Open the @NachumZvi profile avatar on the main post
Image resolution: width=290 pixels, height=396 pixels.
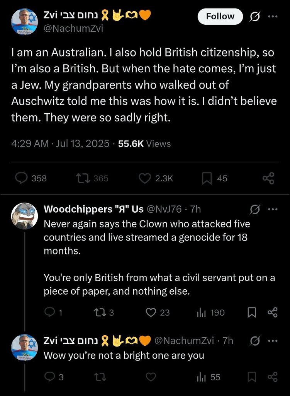click(24, 22)
